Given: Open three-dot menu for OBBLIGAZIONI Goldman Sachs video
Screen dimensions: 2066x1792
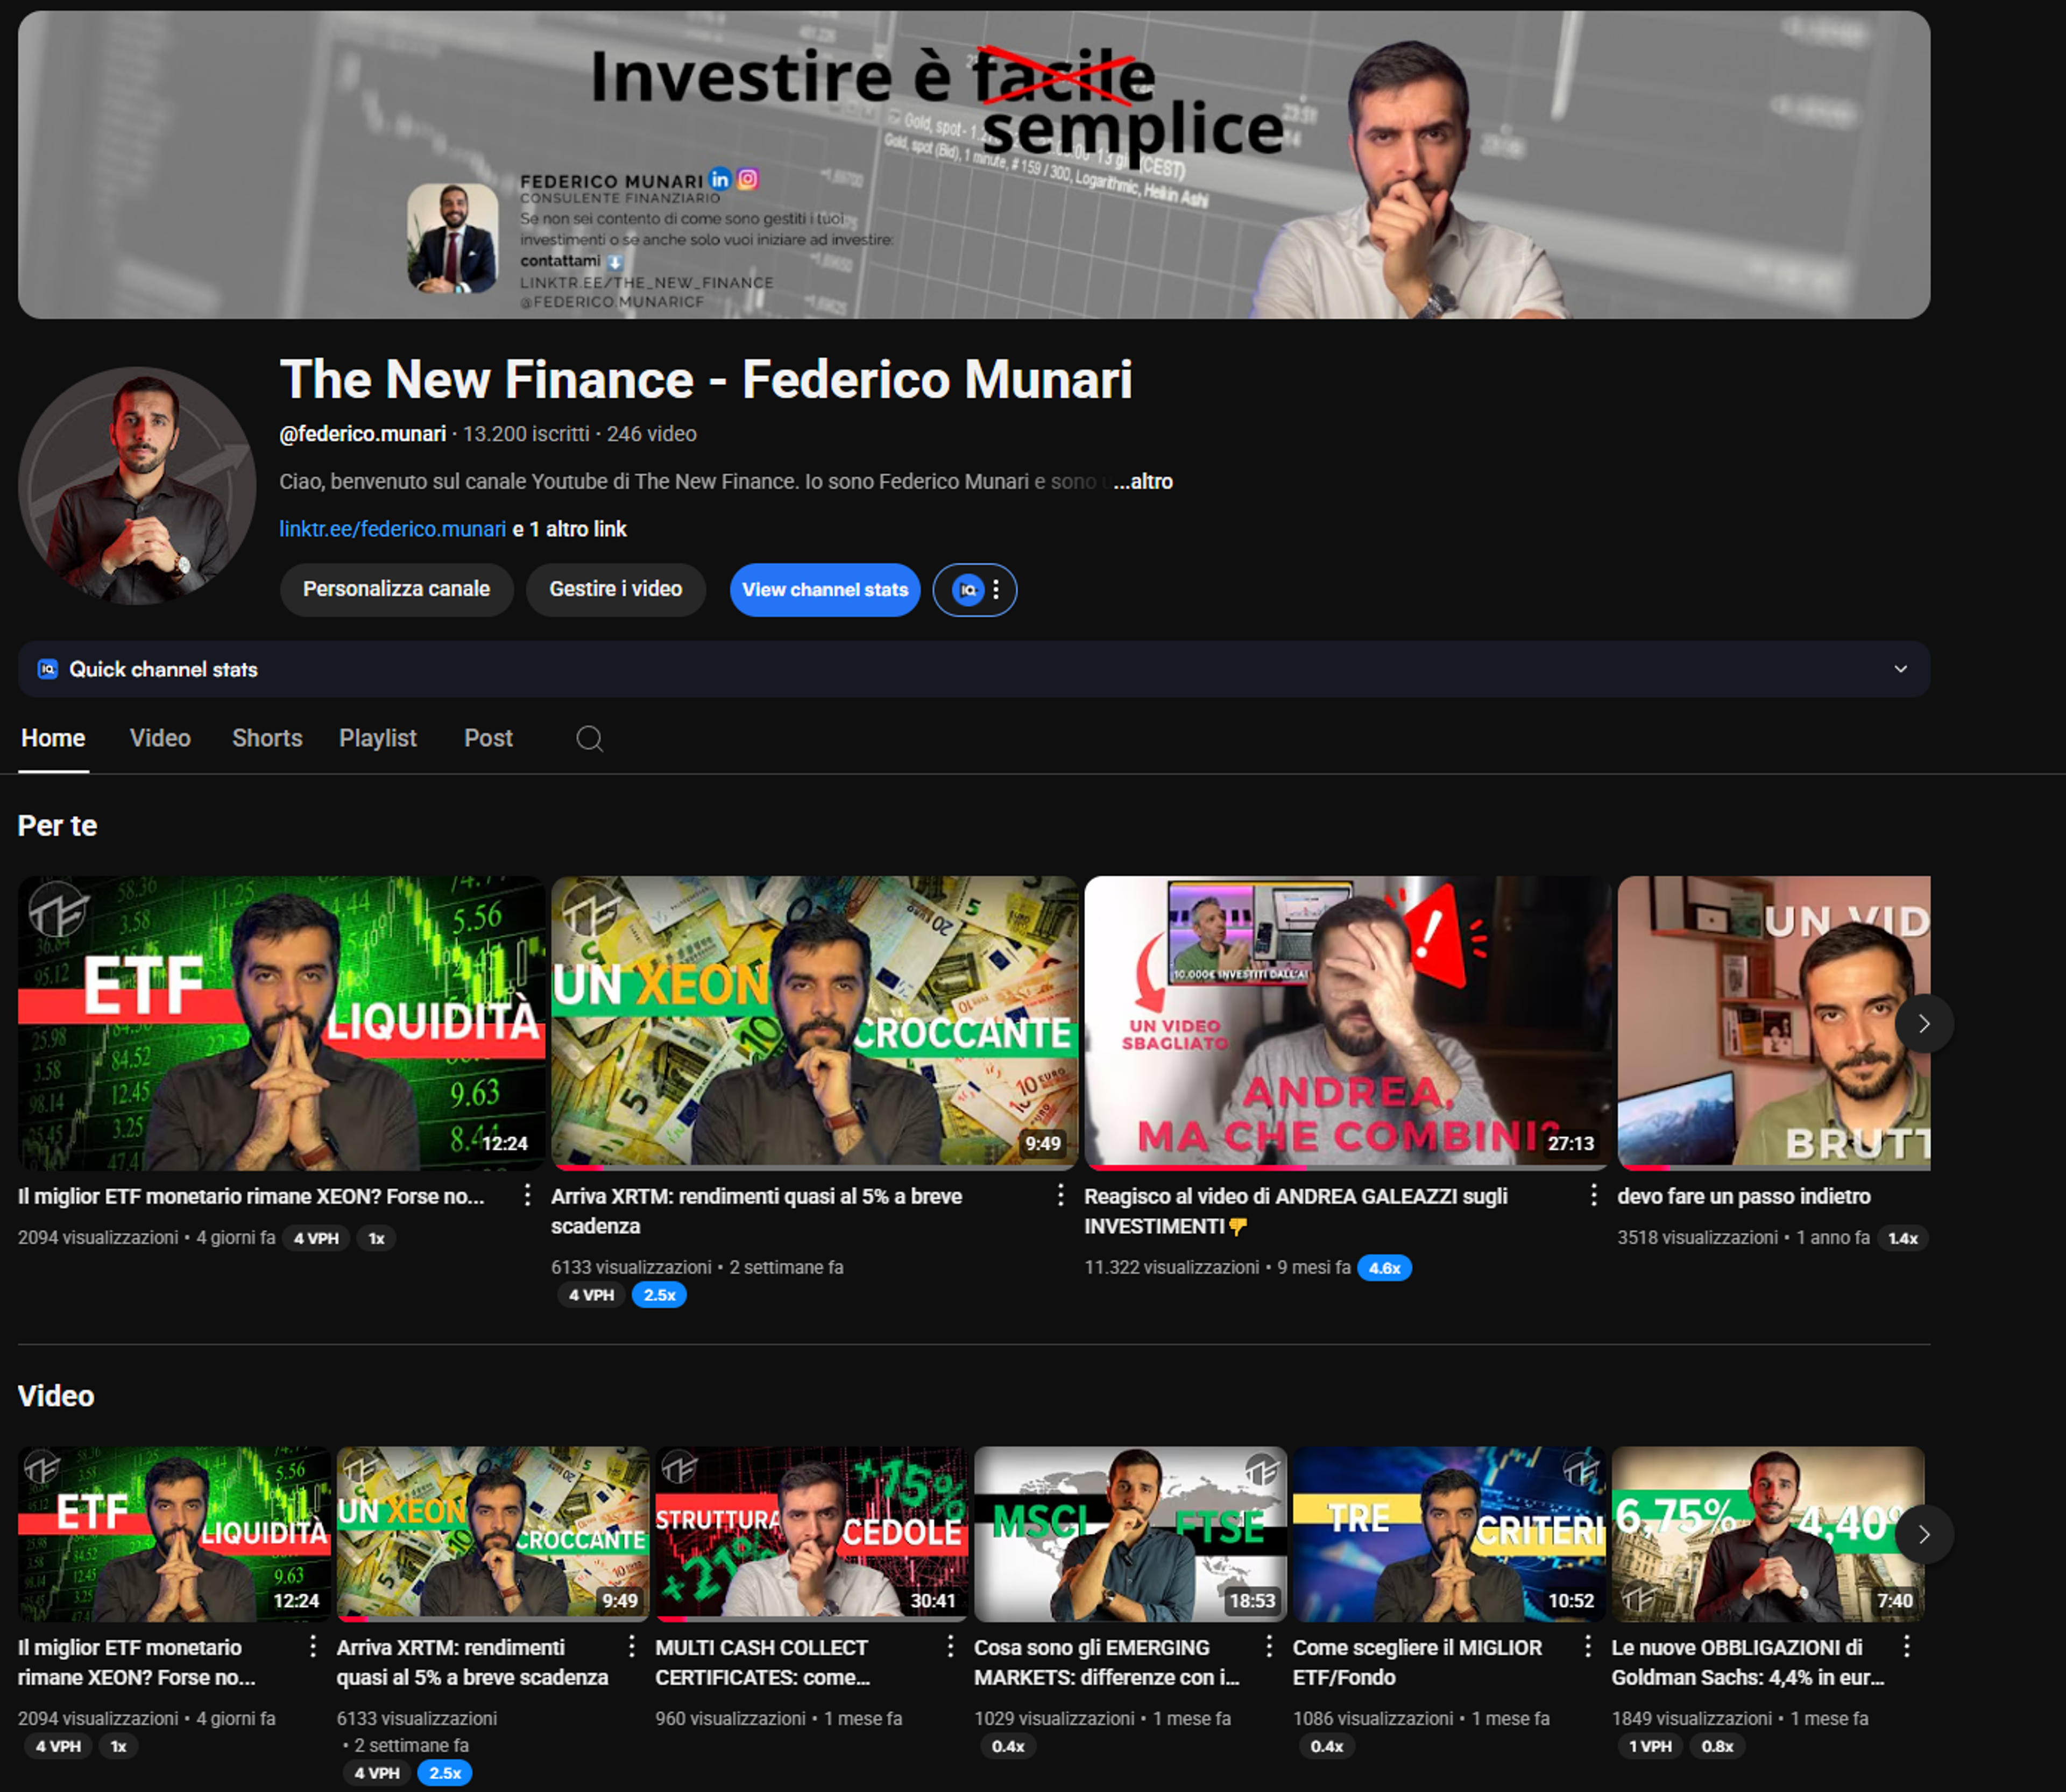Looking at the screenshot, I should click(x=1906, y=1646).
